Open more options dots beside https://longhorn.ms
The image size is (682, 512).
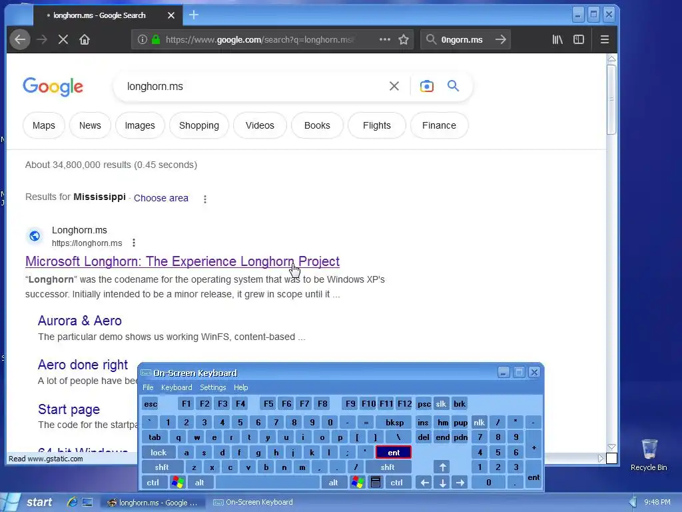(x=133, y=243)
